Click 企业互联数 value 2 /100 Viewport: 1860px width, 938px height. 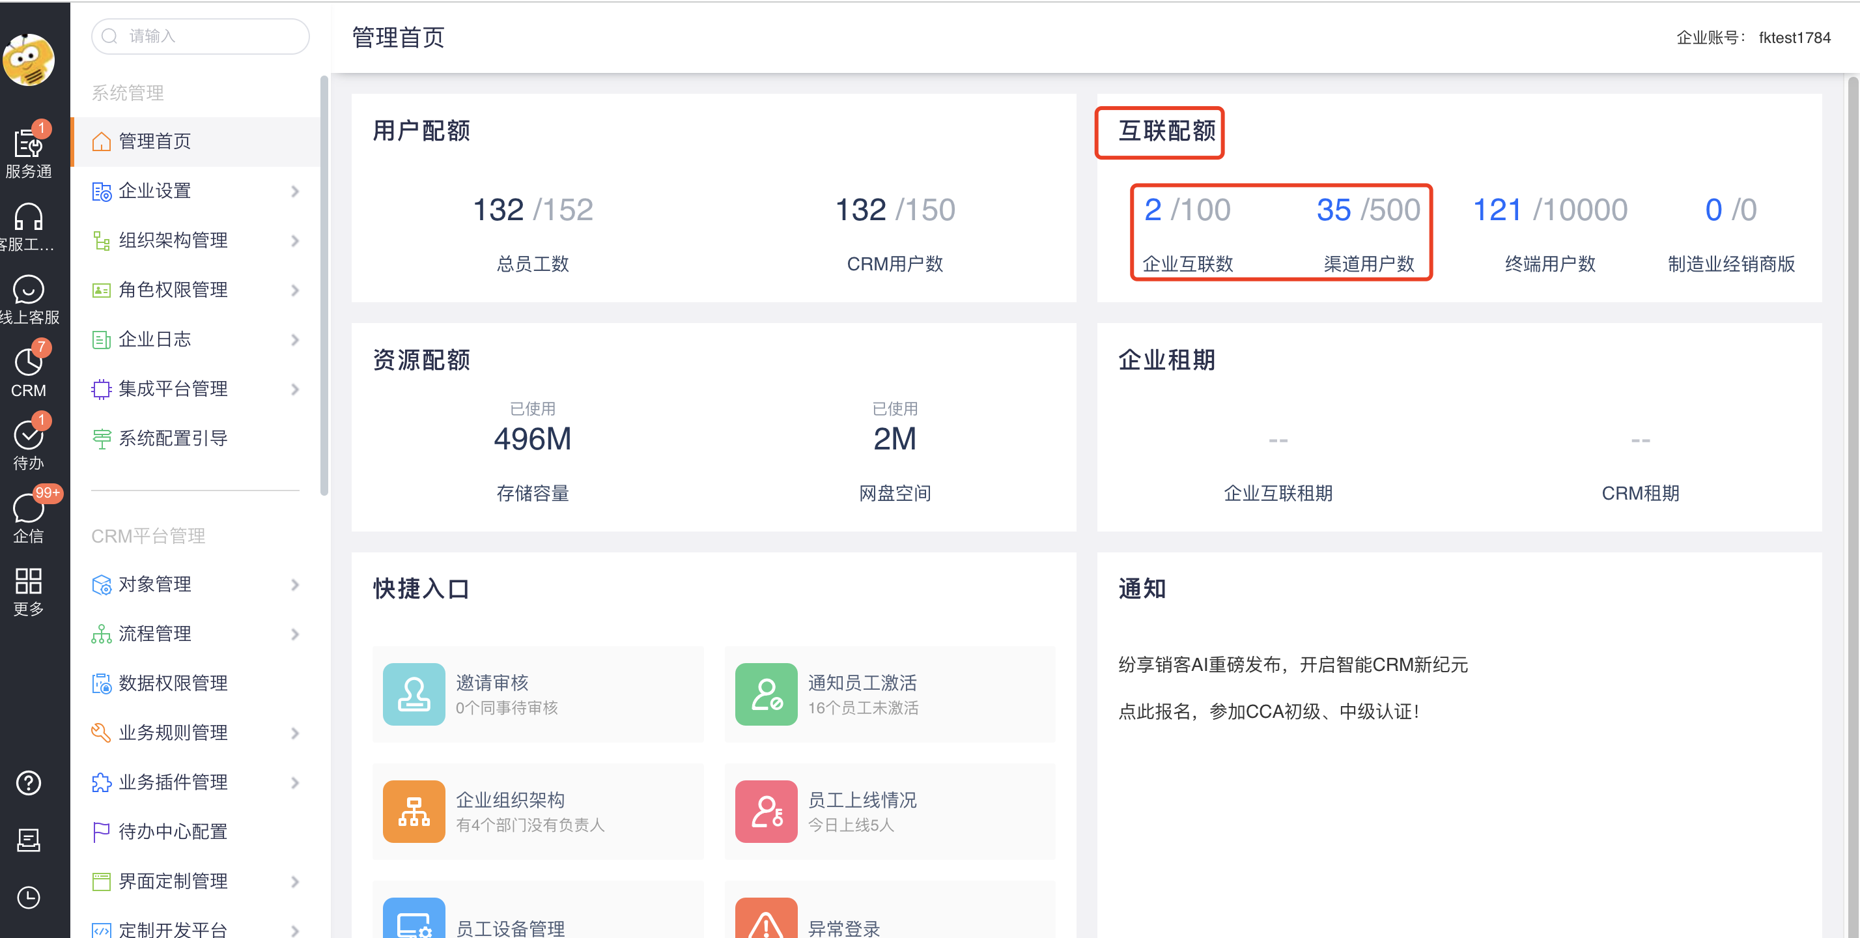coord(1187,210)
